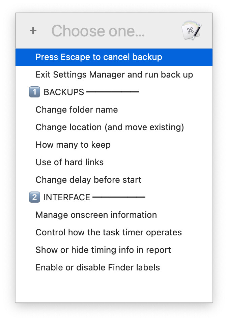Click the plus icon beside Choose one
Screen dimensions: 228x321
pyautogui.click(x=33, y=31)
